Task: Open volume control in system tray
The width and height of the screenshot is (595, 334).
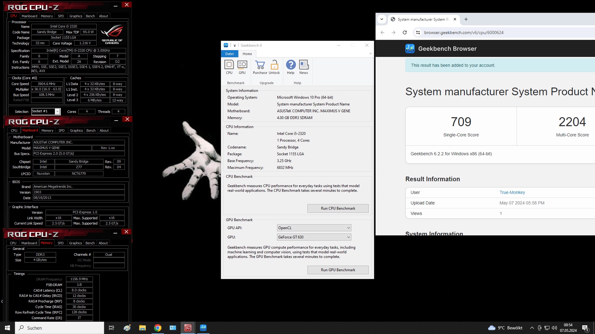Action: 554,328
